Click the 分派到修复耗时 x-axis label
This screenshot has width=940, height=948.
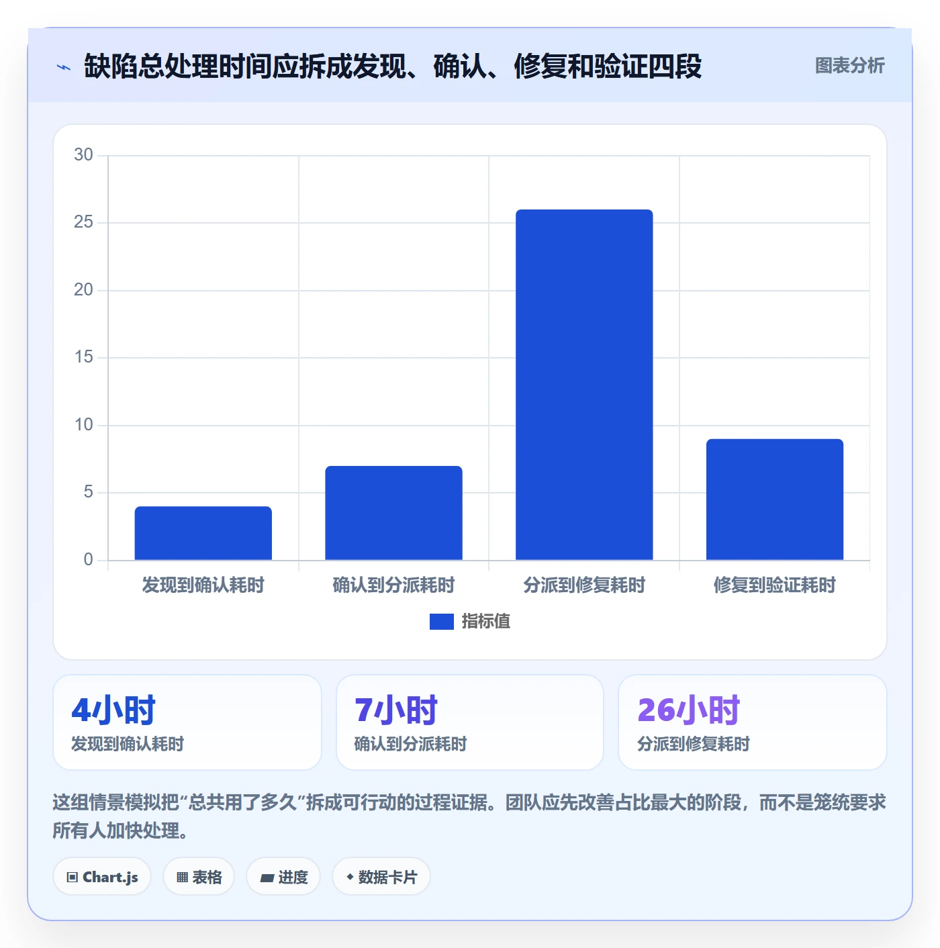(x=584, y=585)
